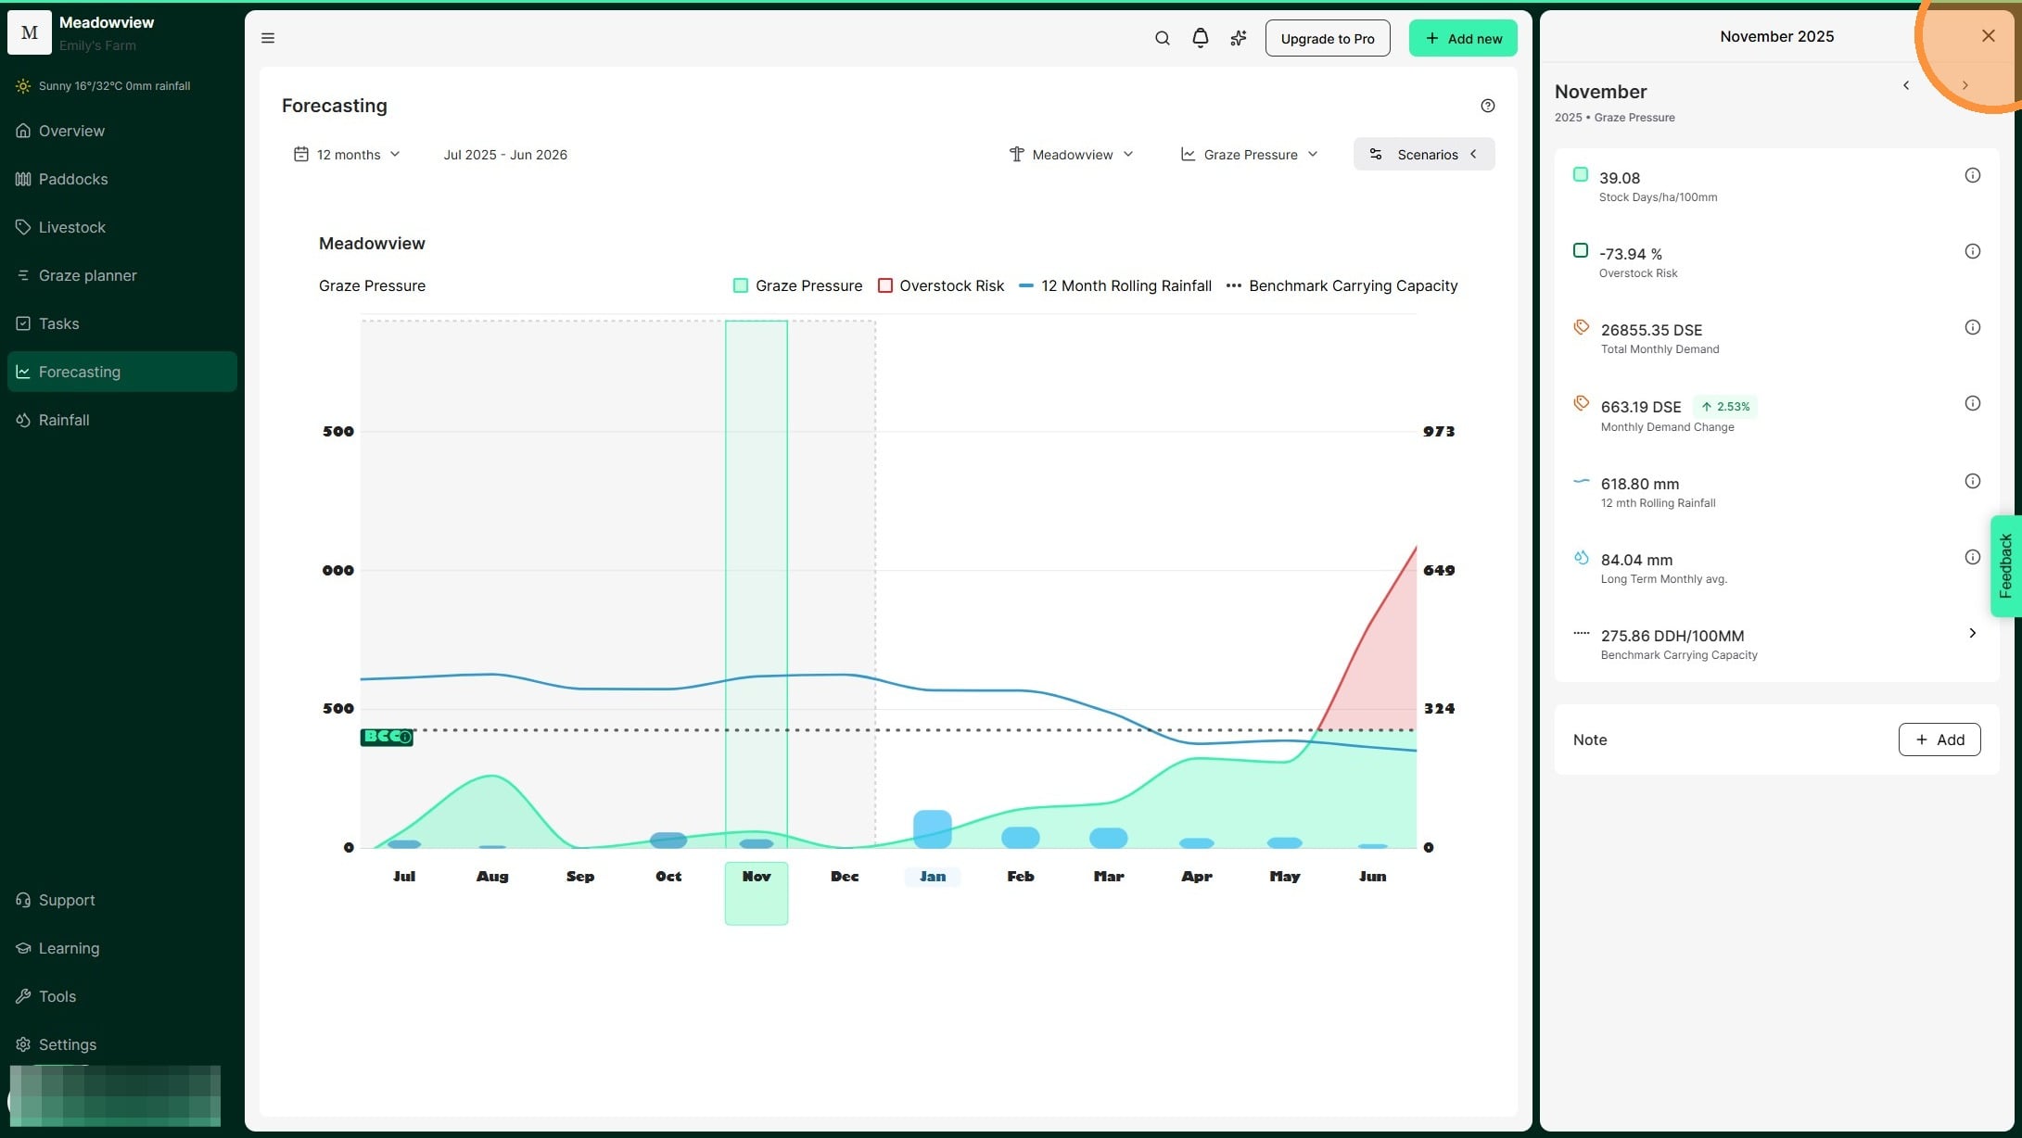The height and width of the screenshot is (1138, 2022).
Task: Click the search magnifier icon
Action: click(x=1162, y=38)
